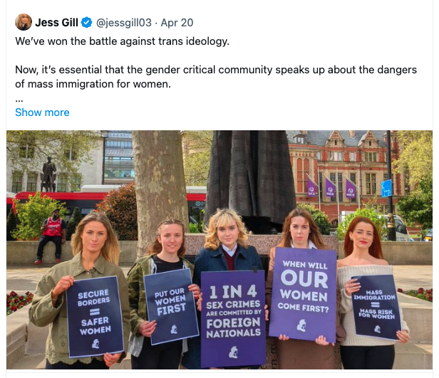
Task: Click the small statue in front of the stone building
Action: pos(48,174)
